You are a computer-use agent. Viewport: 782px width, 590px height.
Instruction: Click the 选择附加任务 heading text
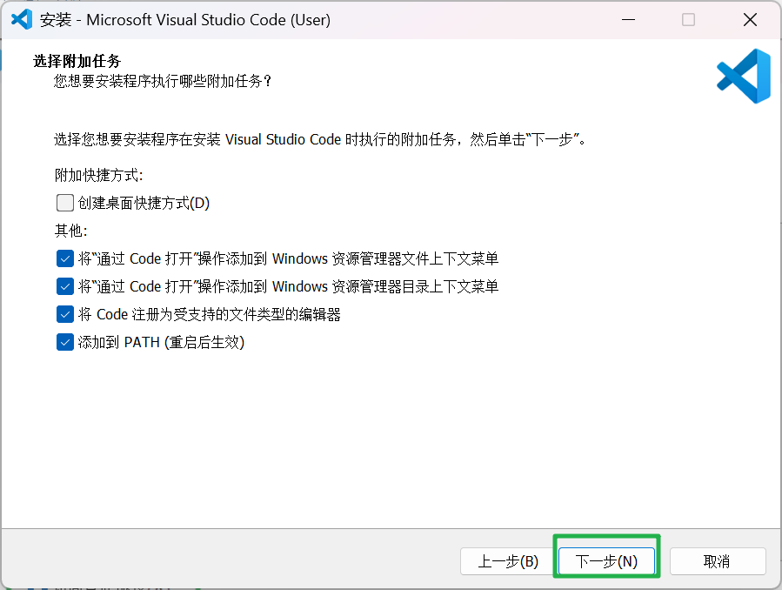[x=77, y=61]
